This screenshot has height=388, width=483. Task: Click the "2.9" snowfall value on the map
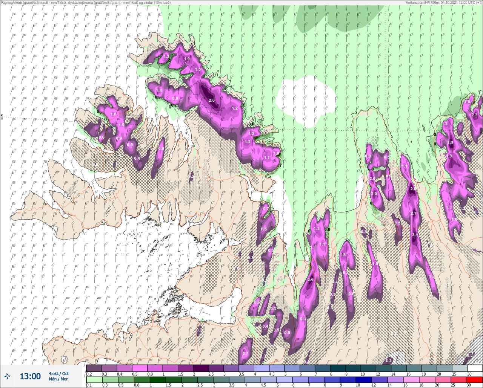[x=450, y=143]
